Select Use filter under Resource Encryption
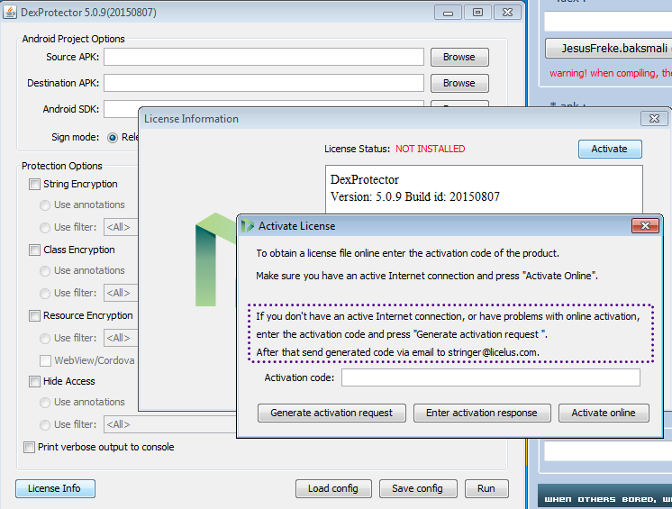 [x=45, y=339]
